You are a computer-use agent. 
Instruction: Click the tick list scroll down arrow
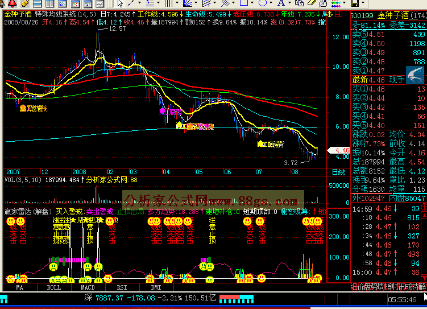tap(424, 278)
